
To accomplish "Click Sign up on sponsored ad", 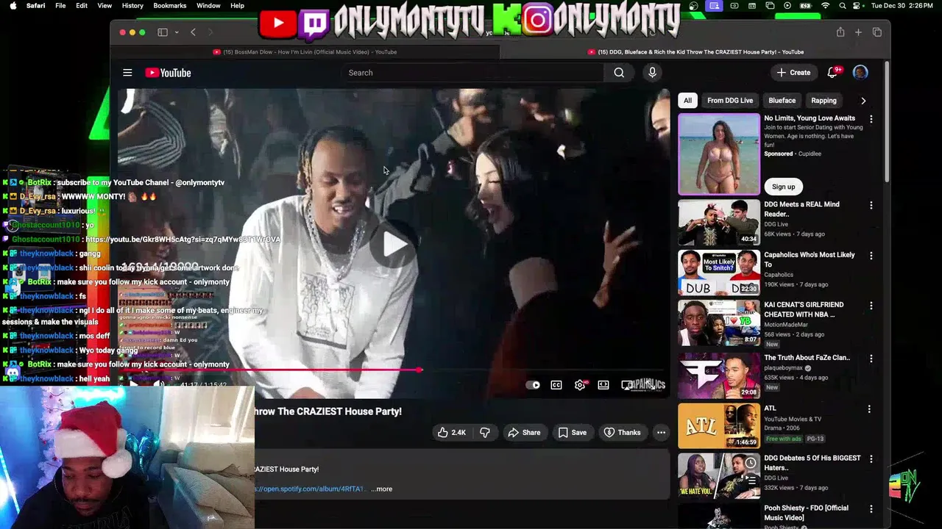I will click(x=783, y=187).
